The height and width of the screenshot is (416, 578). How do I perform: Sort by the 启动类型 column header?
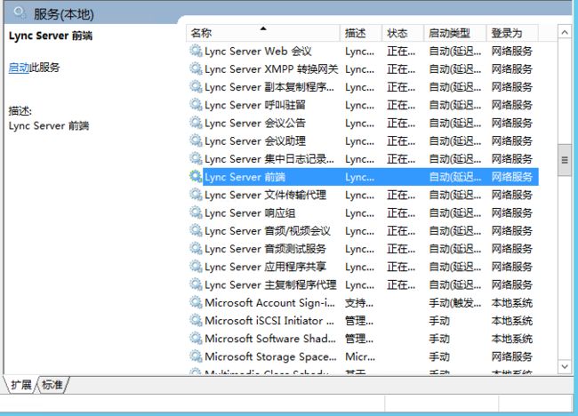click(455, 33)
